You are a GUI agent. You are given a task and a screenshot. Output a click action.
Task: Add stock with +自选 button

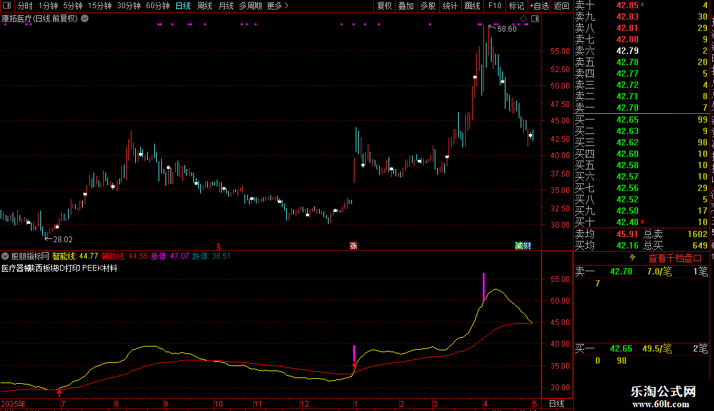pyautogui.click(x=540, y=6)
